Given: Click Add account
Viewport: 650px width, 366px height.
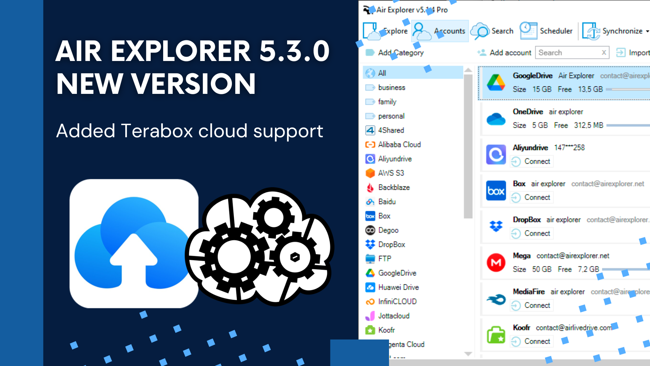Looking at the screenshot, I should pos(511,53).
